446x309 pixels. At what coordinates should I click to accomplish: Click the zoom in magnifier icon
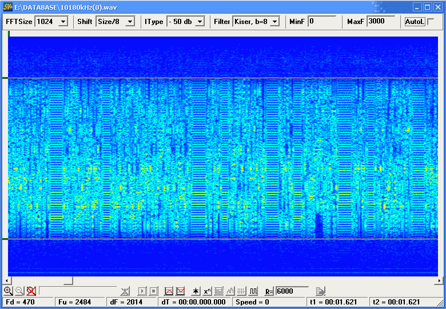pos(8,291)
